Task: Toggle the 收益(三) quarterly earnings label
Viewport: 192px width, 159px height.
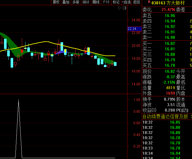Action: tap(150, 110)
